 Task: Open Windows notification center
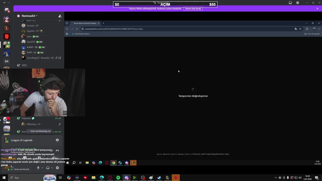coord(317,178)
